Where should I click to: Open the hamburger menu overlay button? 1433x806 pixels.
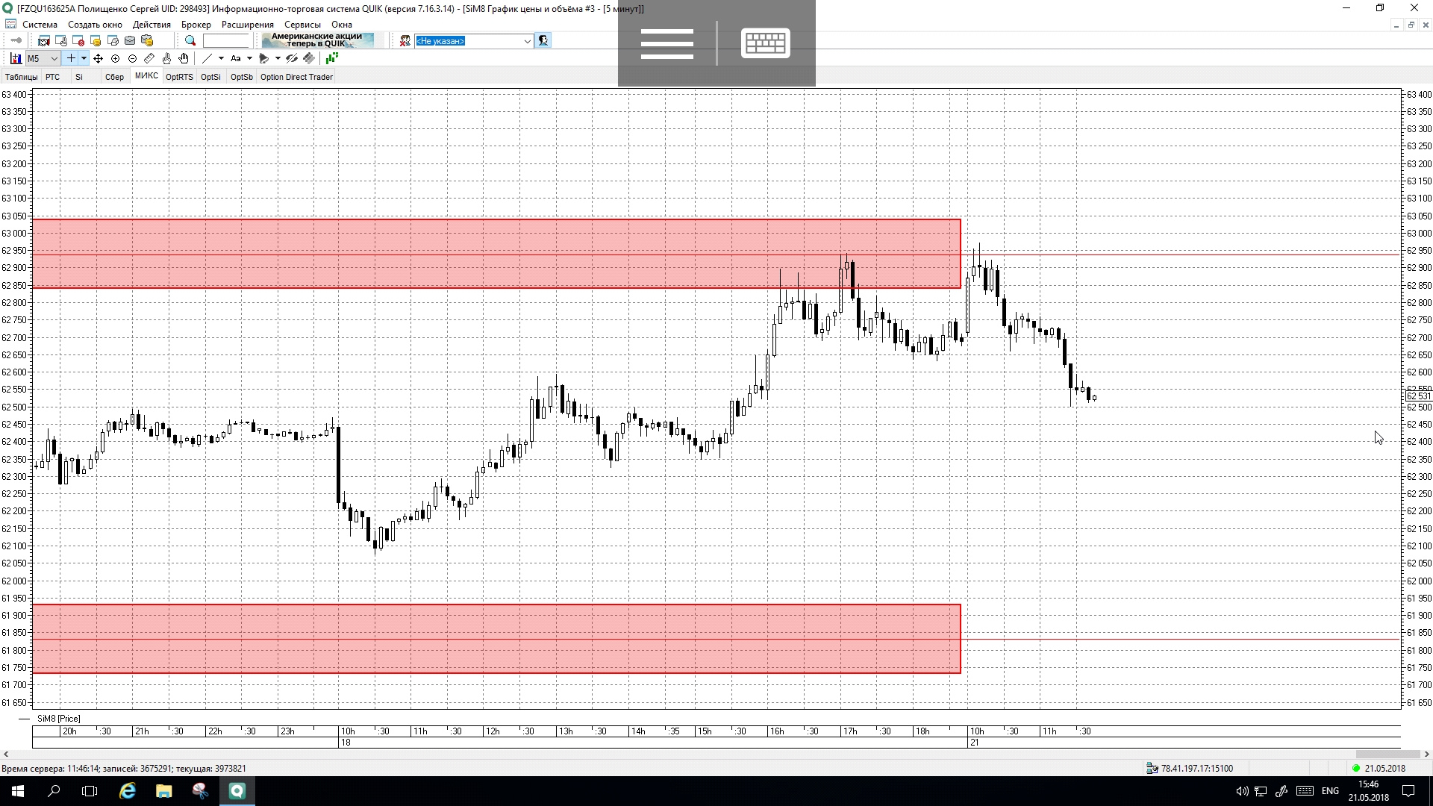pos(666,43)
